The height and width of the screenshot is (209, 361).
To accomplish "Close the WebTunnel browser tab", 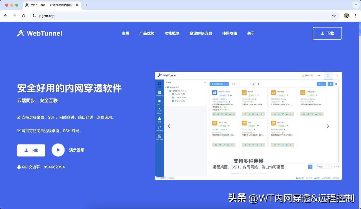I will [x=77, y=5].
